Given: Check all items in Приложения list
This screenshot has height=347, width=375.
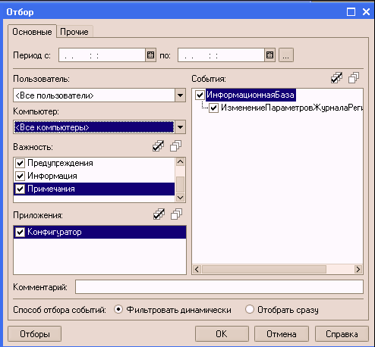Looking at the screenshot, I should (x=159, y=214).
